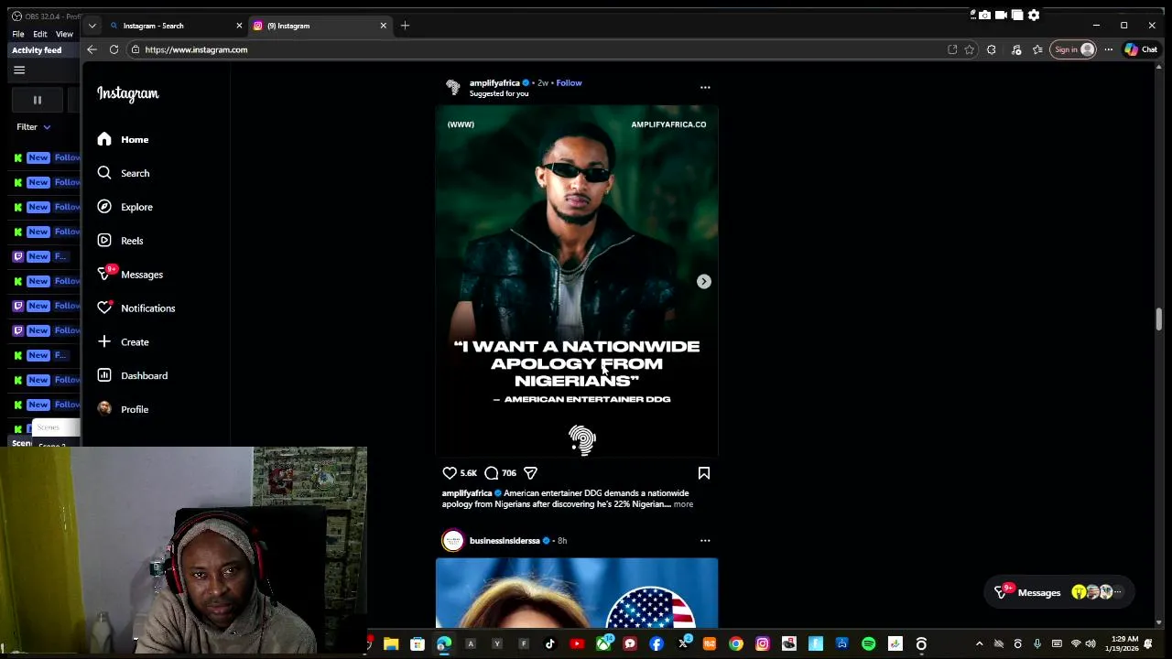The width and height of the screenshot is (1172, 659).
Task: Open Notifications heart in the sidebar
Action: pyautogui.click(x=136, y=308)
